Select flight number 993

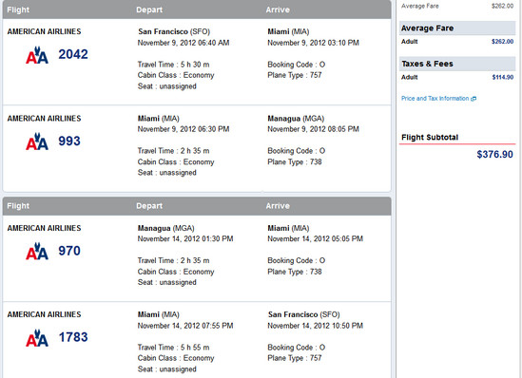pos(69,141)
